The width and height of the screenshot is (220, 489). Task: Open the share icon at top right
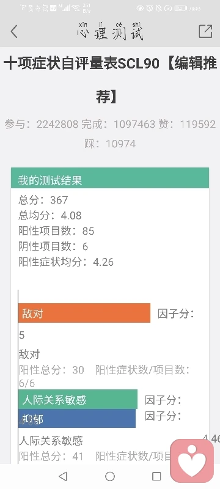205,31
